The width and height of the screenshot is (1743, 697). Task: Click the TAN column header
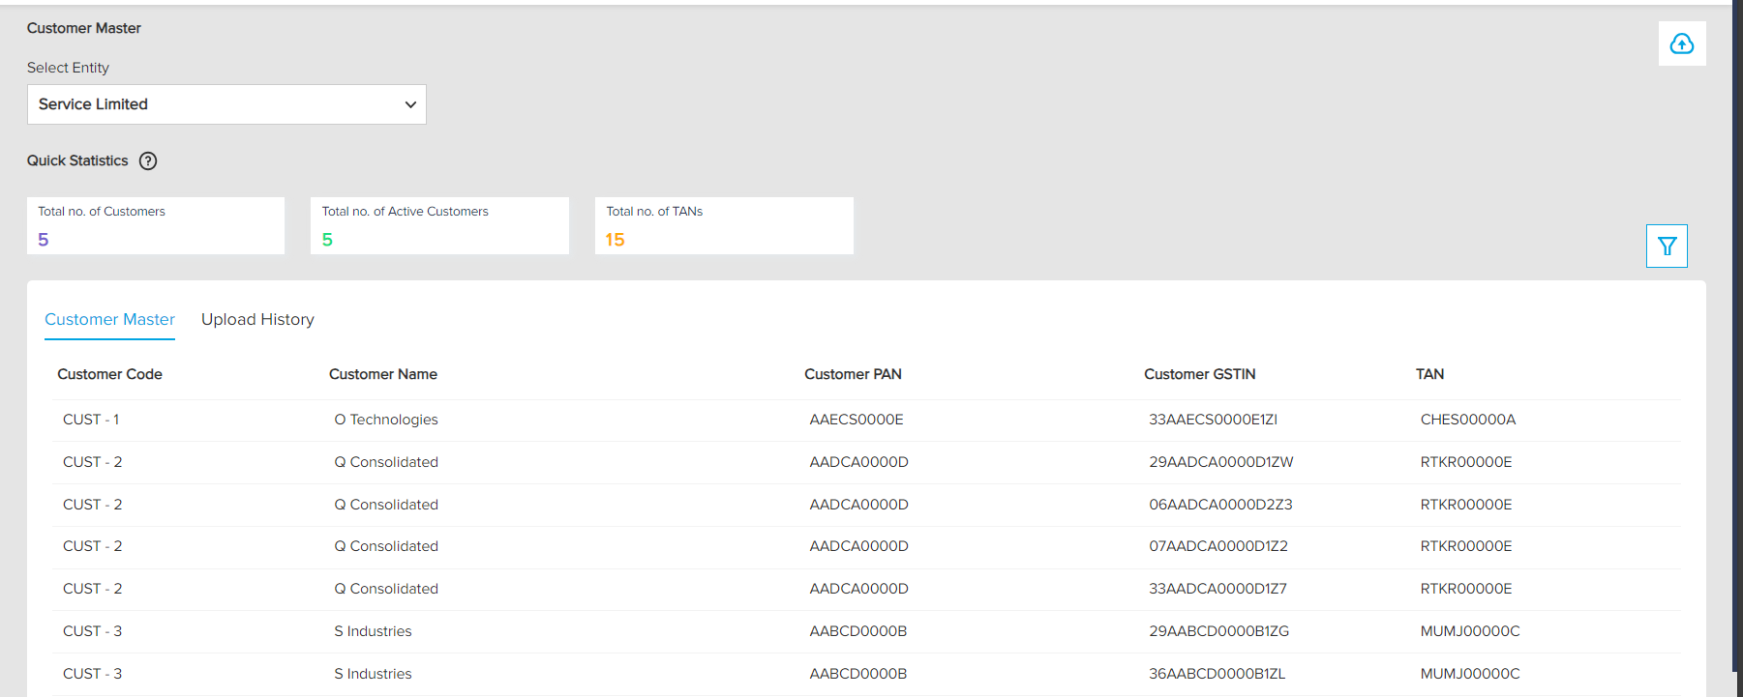pos(1429,374)
